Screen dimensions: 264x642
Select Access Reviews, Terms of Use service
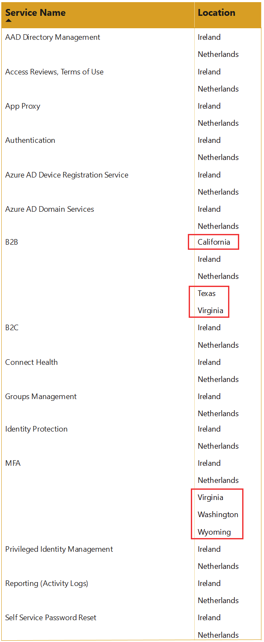(54, 72)
